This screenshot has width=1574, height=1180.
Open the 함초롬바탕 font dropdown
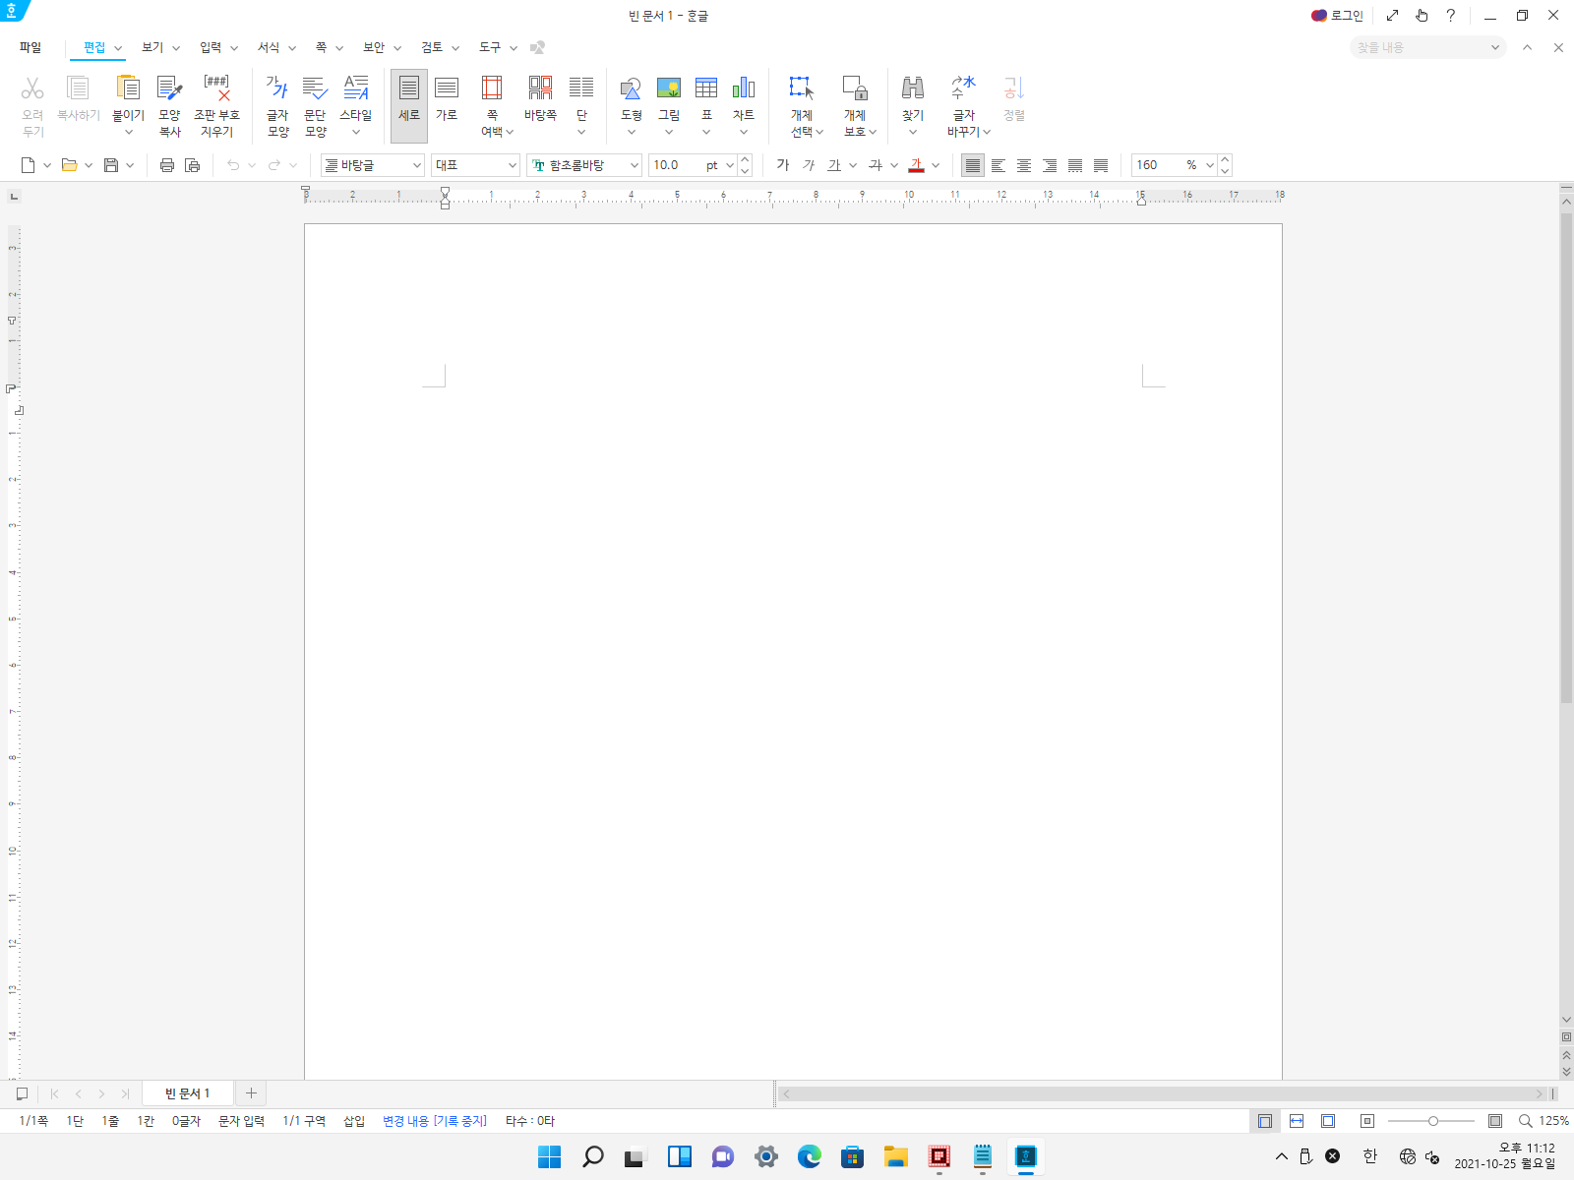[x=584, y=165]
